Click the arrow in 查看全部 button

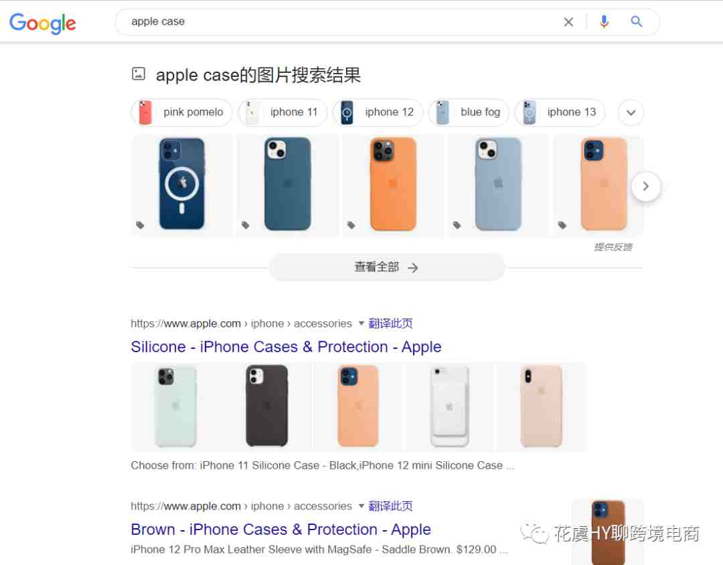(x=413, y=268)
